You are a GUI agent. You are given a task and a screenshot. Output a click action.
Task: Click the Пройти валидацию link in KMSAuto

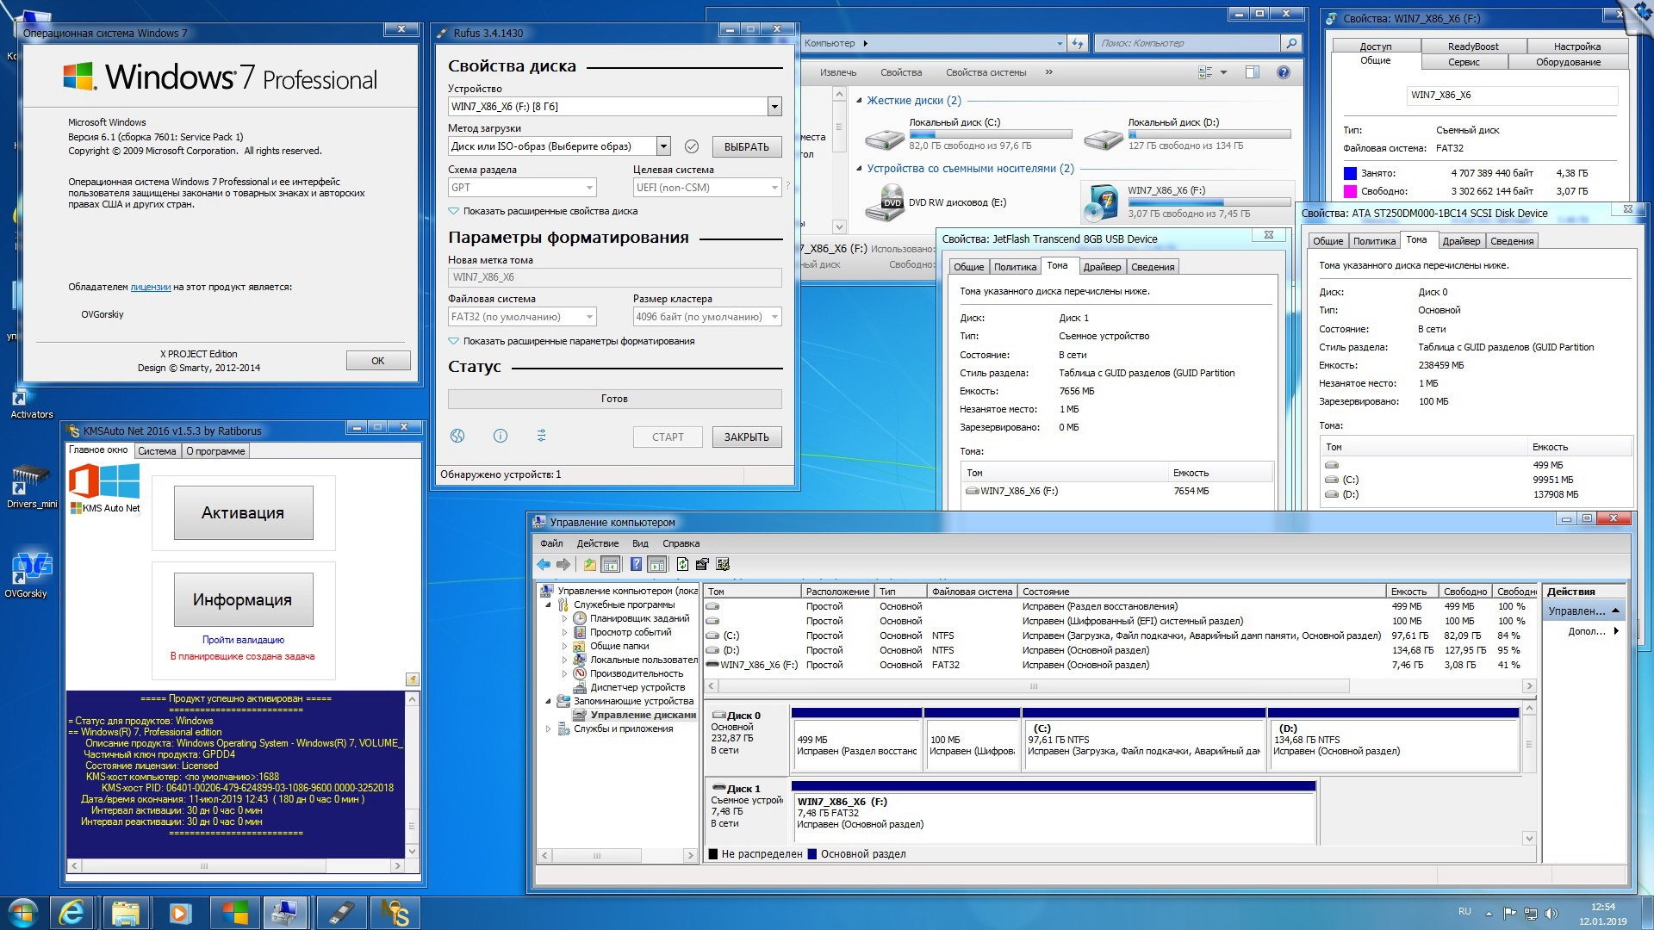(x=243, y=640)
